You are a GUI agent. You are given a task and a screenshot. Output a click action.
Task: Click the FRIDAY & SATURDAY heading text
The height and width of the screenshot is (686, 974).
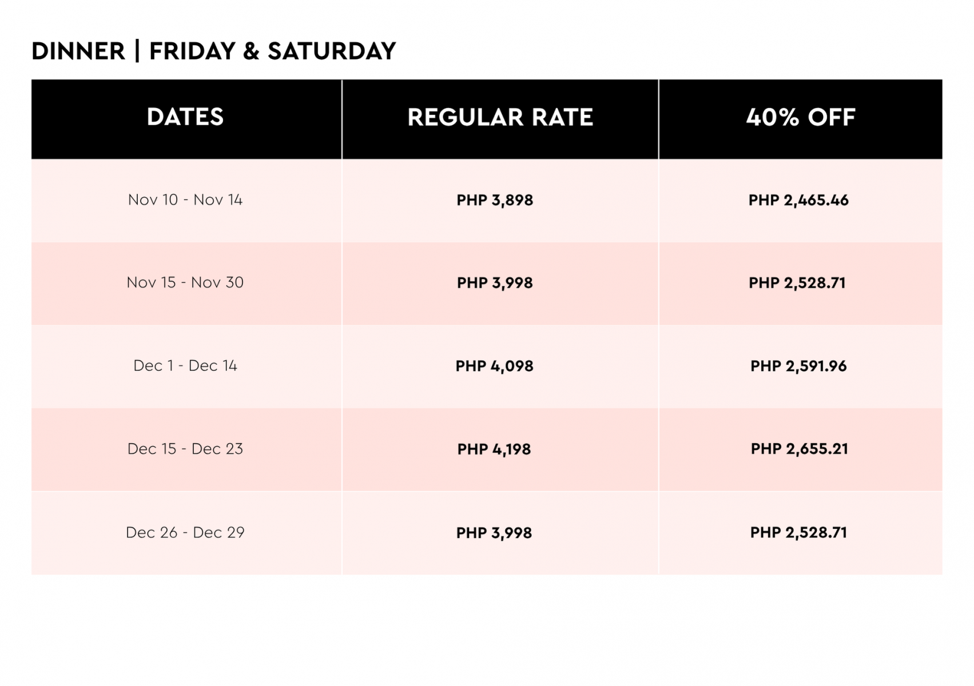pos(272,51)
